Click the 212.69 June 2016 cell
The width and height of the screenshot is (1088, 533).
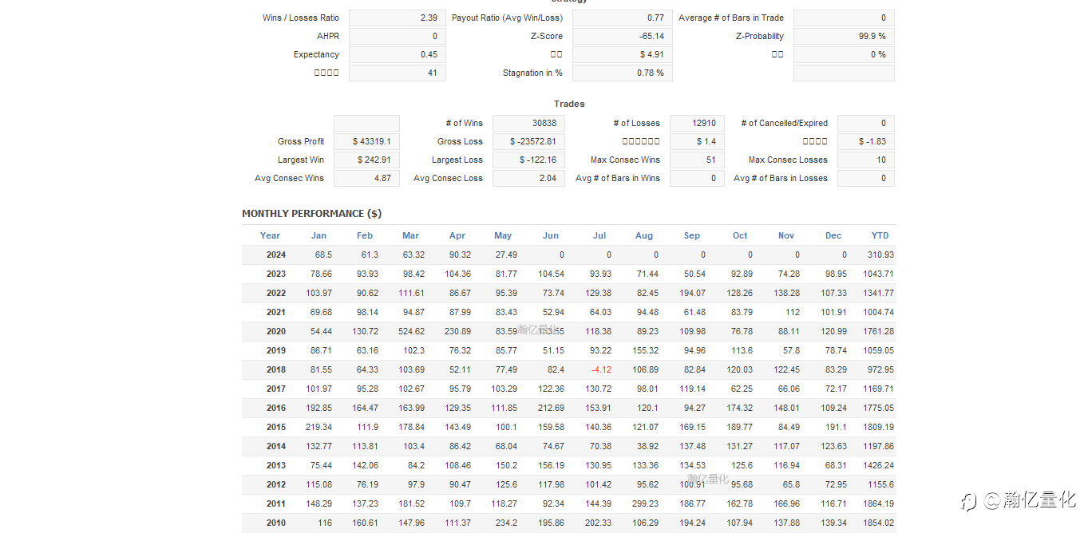[x=550, y=408]
